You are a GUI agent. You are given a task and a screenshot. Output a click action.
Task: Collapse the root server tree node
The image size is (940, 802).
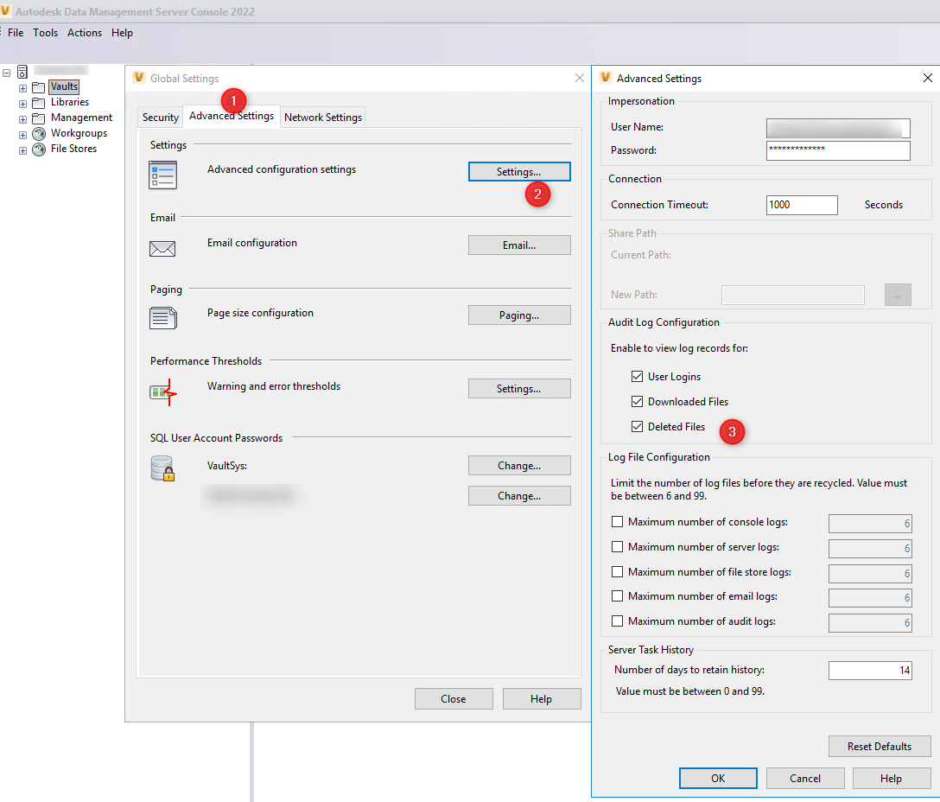7,72
